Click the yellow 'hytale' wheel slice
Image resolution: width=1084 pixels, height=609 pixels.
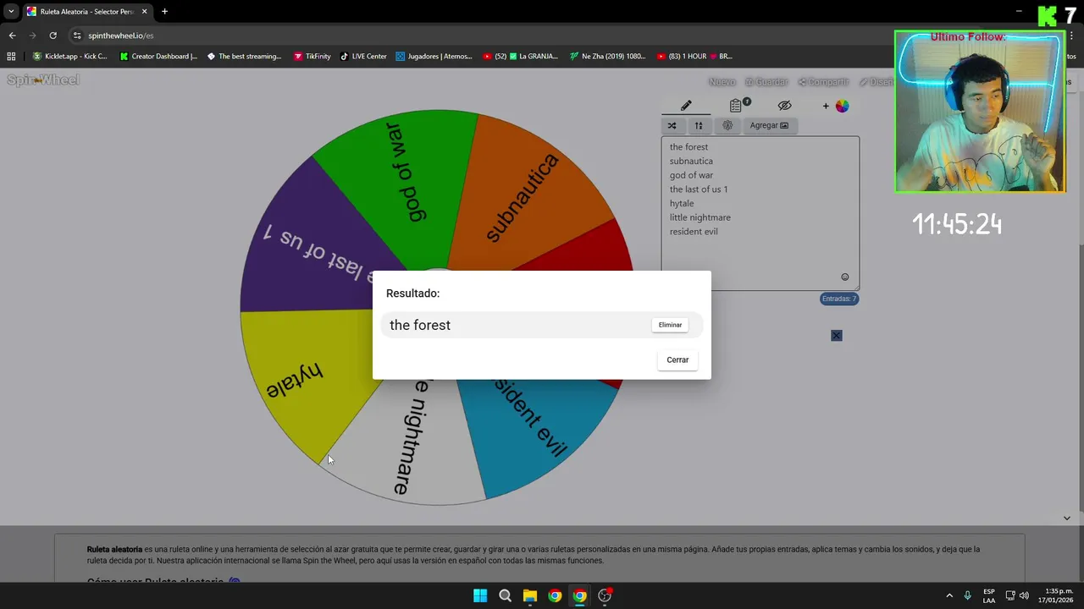[296, 381]
